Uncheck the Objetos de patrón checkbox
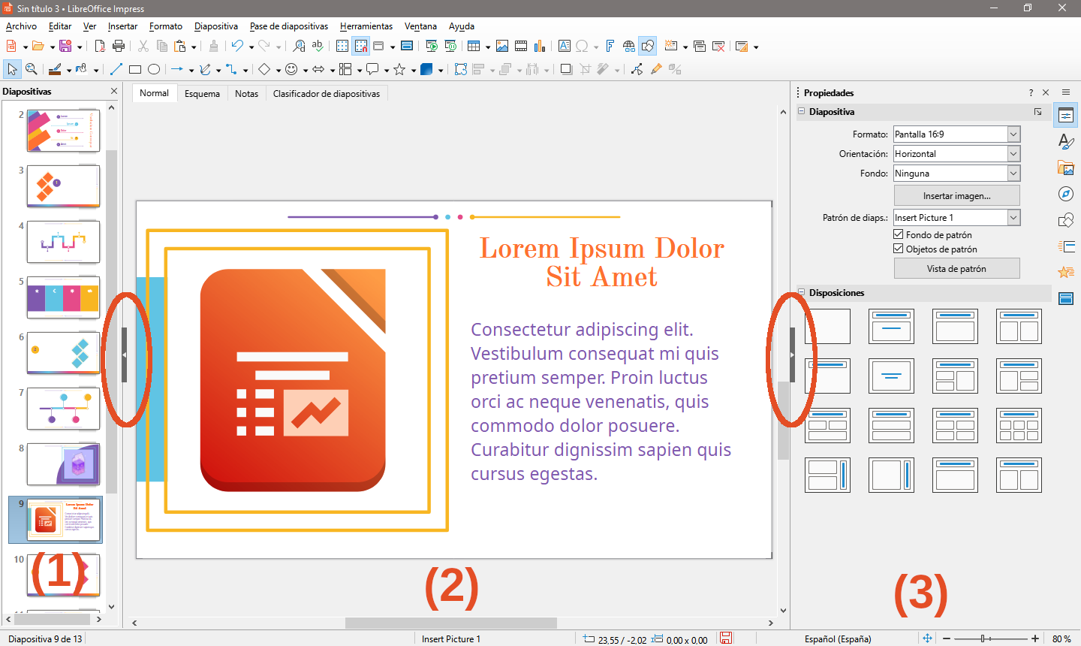The image size is (1081, 646). click(x=899, y=249)
